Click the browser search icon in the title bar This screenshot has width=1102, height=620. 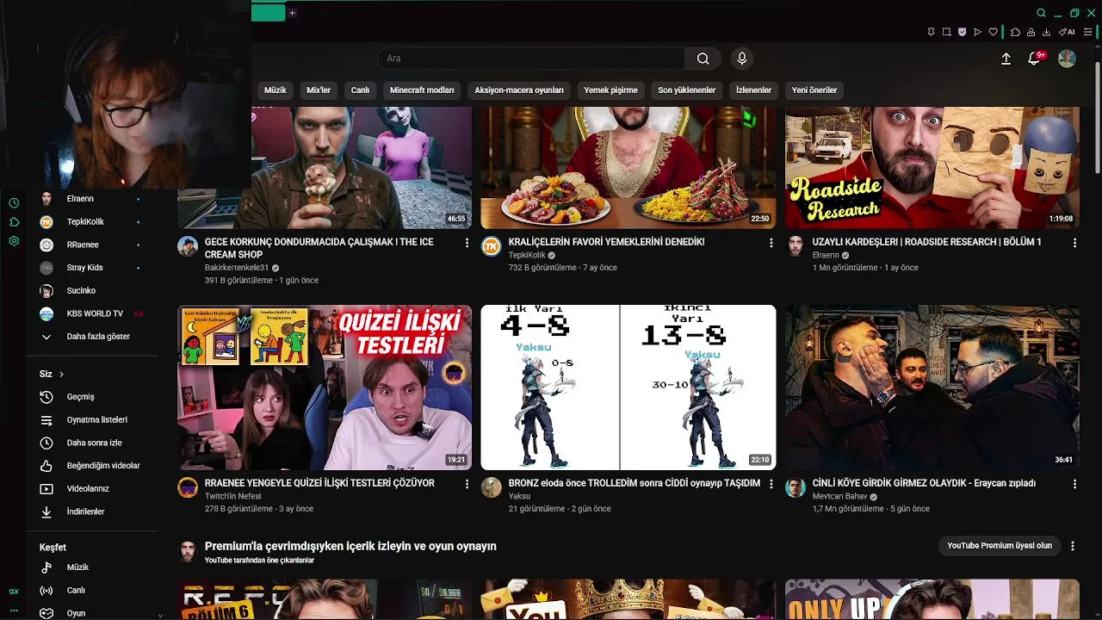[1041, 13]
